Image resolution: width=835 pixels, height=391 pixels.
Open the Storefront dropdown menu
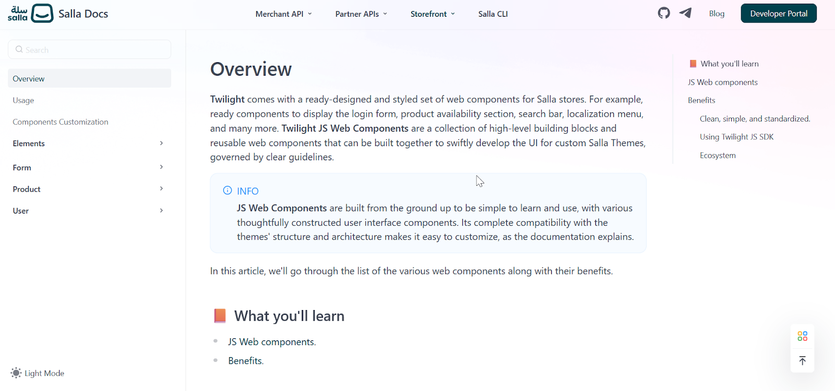pos(433,14)
